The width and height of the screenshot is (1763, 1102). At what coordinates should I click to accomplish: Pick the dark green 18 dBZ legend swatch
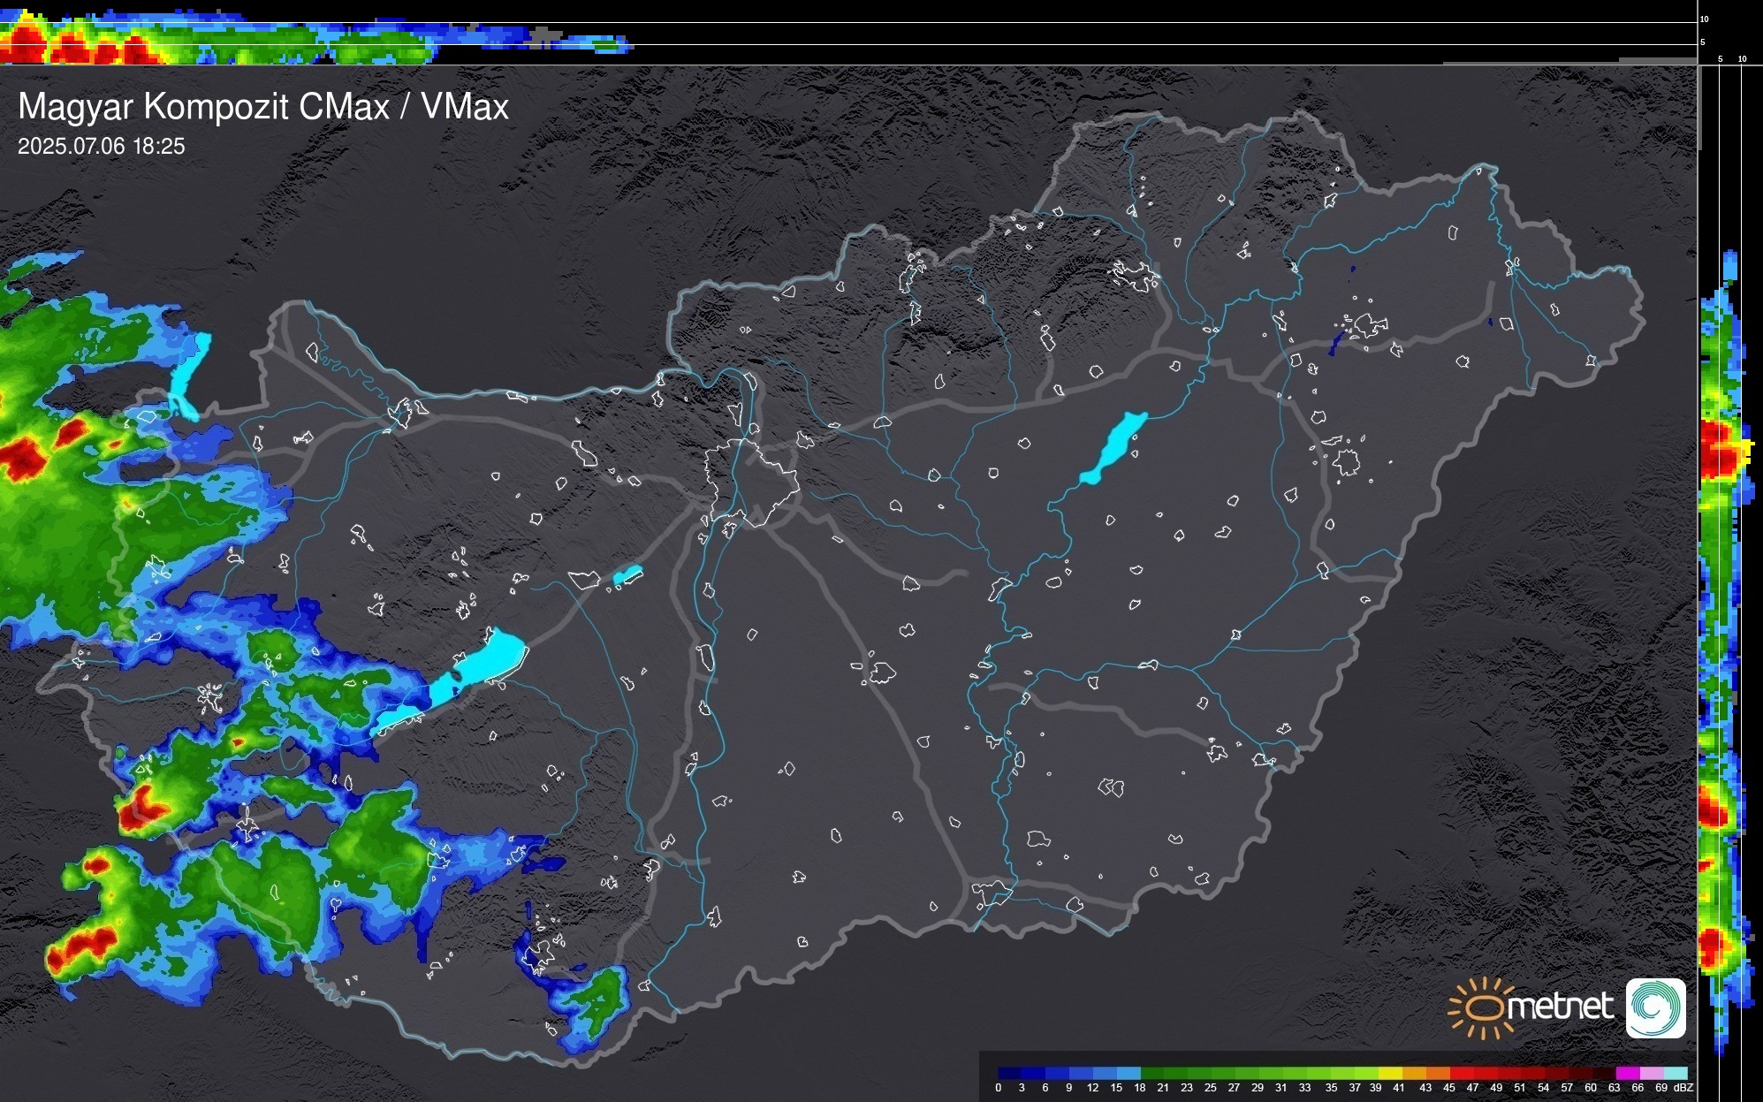coord(1151,1074)
